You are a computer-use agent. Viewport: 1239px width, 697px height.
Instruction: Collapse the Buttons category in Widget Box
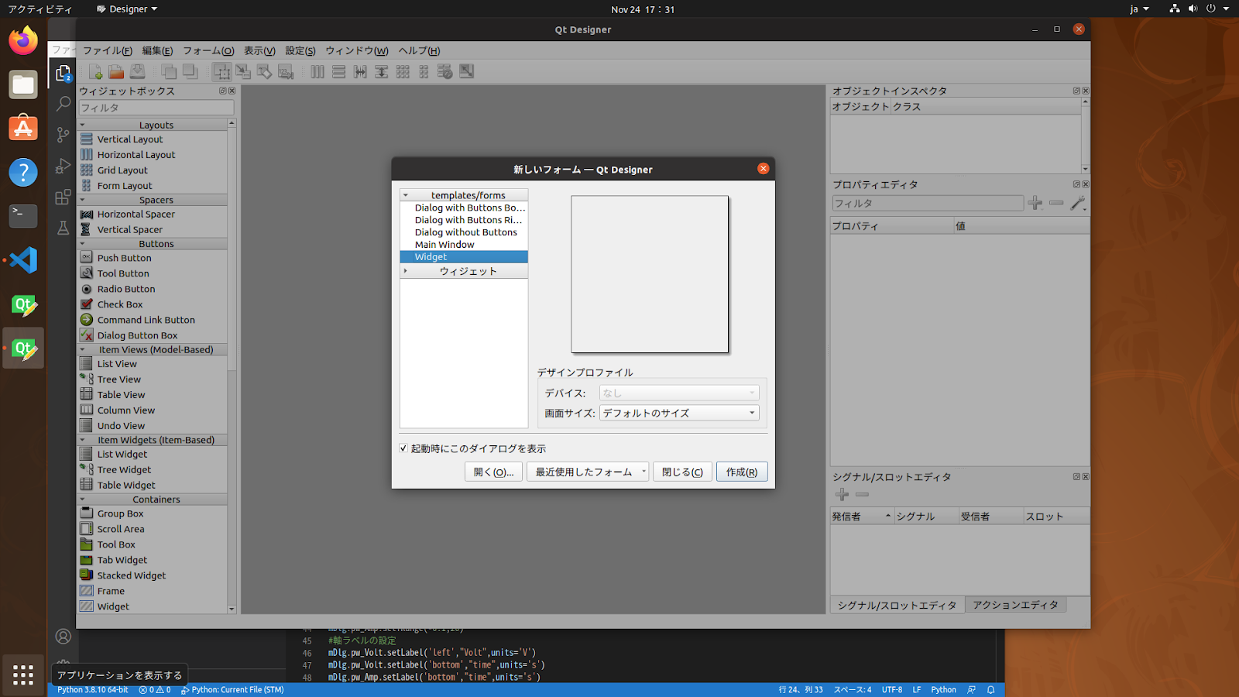pos(83,244)
